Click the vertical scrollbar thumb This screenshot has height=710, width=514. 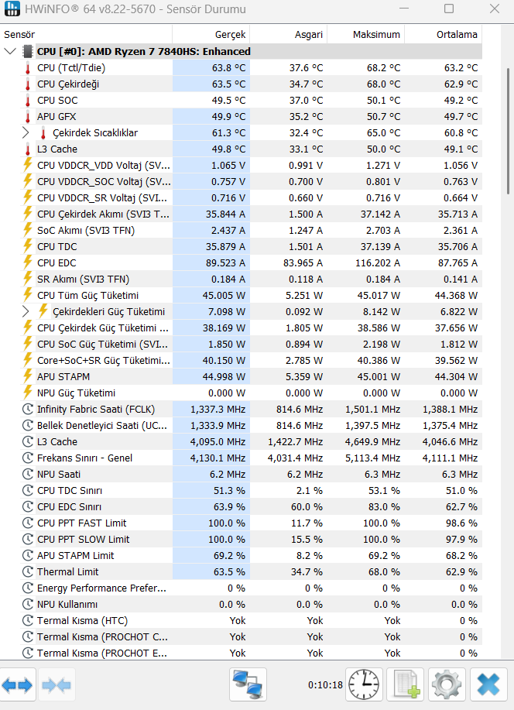pyautogui.click(x=508, y=131)
